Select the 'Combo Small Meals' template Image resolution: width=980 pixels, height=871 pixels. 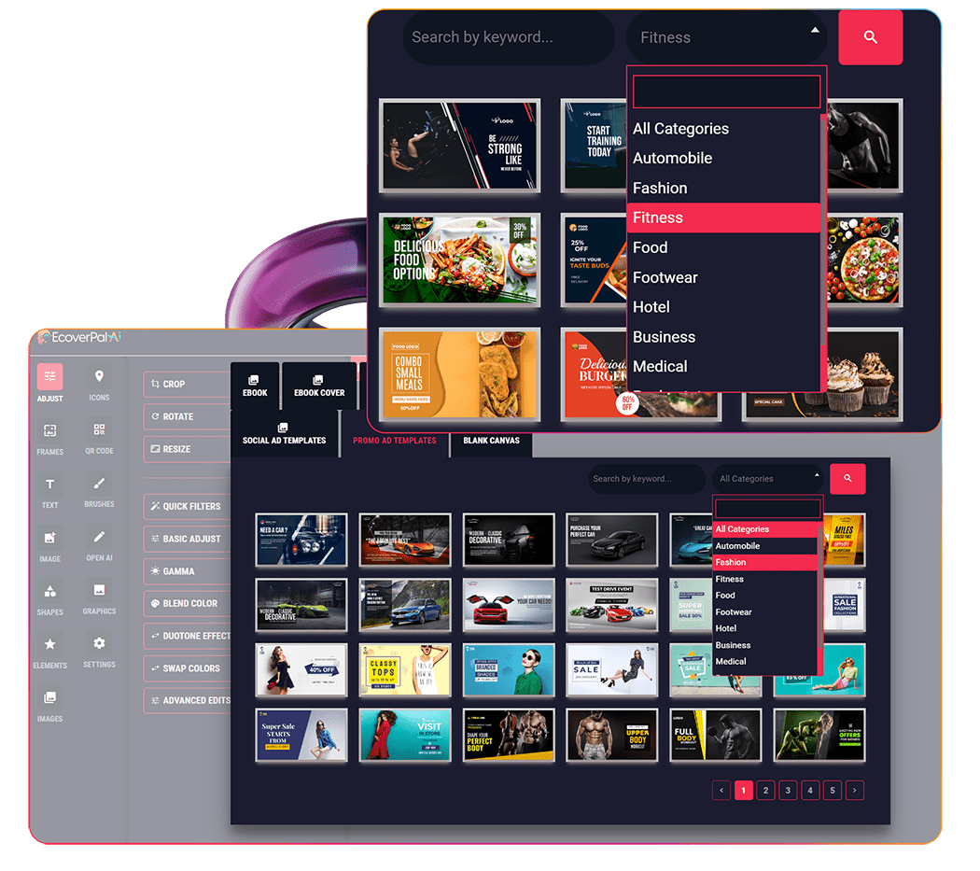click(x=460, y=374)
